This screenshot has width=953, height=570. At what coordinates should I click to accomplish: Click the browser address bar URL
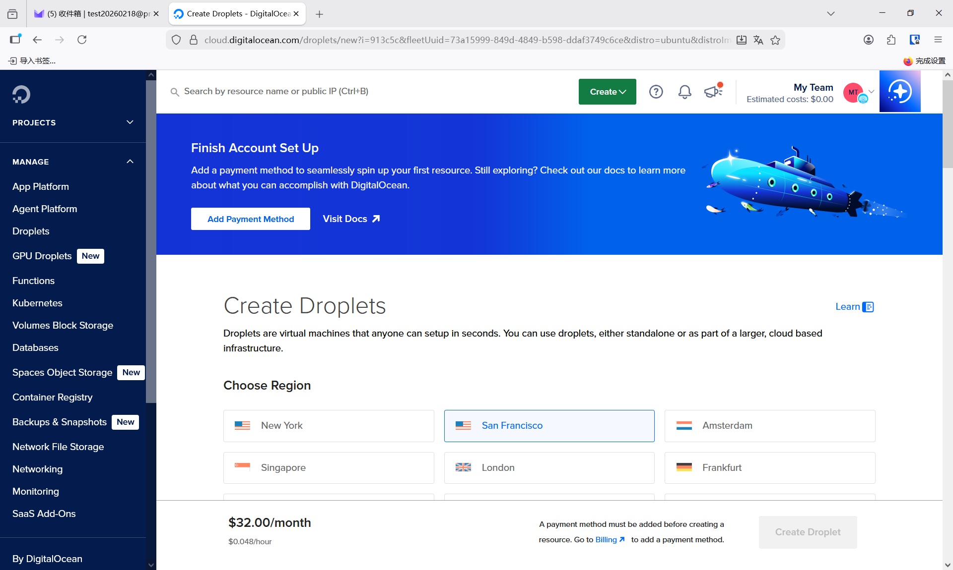coord(467,40)
